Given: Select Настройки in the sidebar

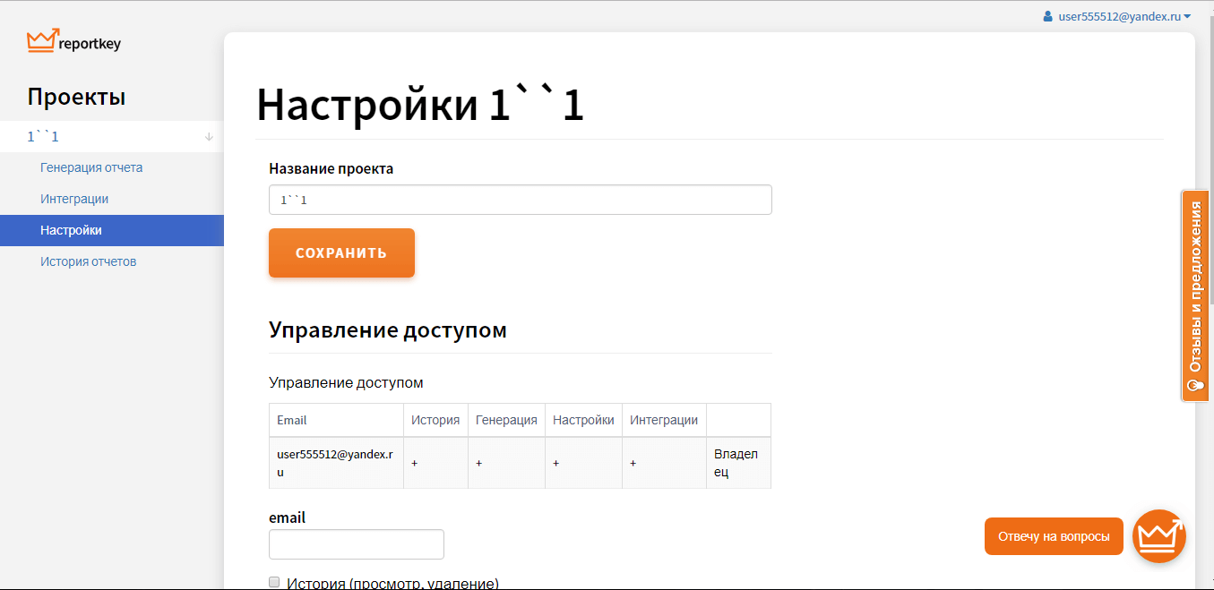Looking at the screenshot, I should 71,230.
